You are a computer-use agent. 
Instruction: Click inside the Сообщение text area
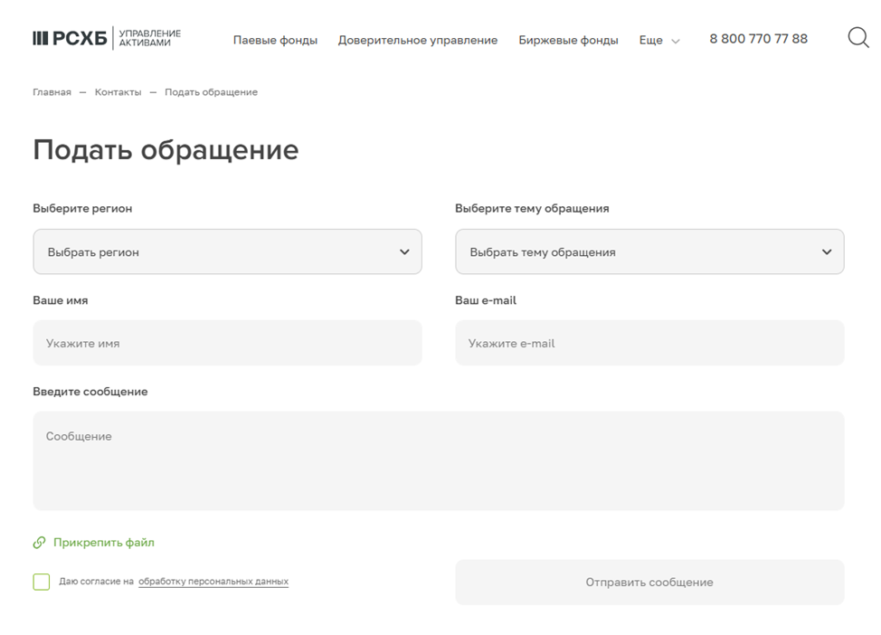tap(438, 460)
